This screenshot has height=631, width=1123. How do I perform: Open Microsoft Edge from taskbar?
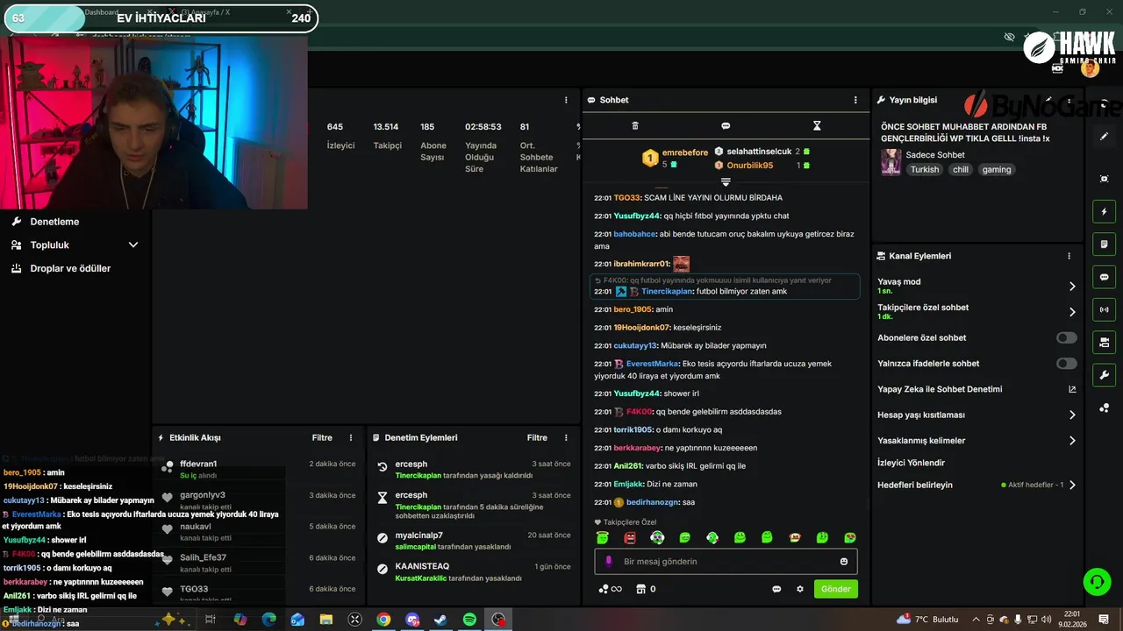point(268,620)
